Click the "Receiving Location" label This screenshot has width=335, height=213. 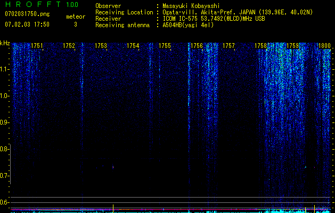[x=124, y=12]
